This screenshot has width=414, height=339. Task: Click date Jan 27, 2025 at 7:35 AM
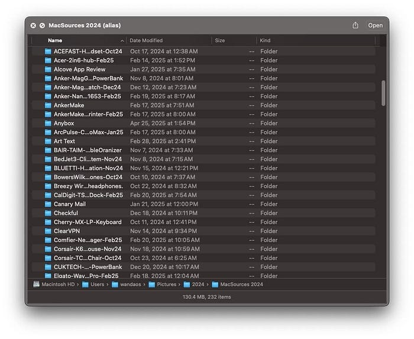tap(163, 69)
